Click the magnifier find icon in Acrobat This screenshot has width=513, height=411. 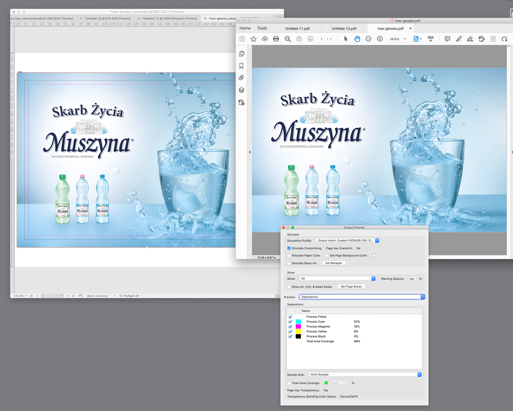pos(288,39)
